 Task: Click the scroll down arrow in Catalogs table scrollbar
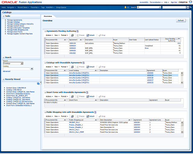tap(182, 83)
